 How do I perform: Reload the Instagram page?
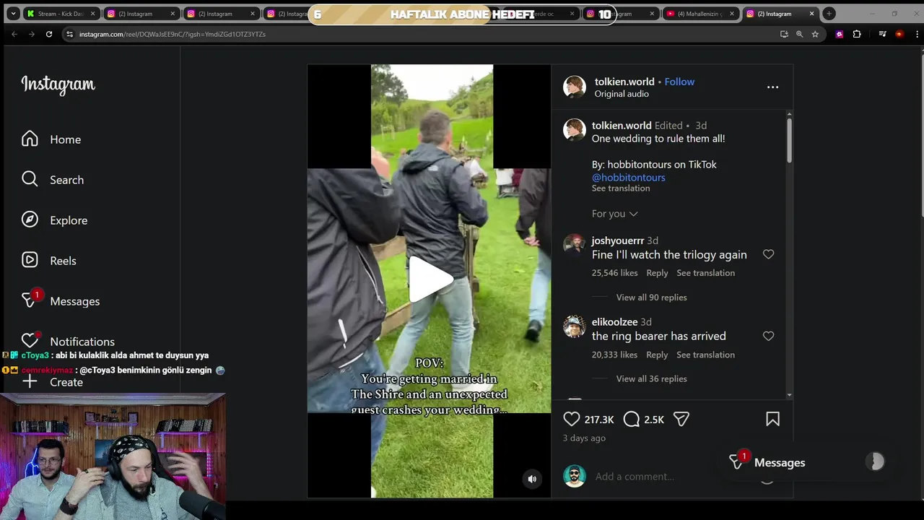[49, 34]
